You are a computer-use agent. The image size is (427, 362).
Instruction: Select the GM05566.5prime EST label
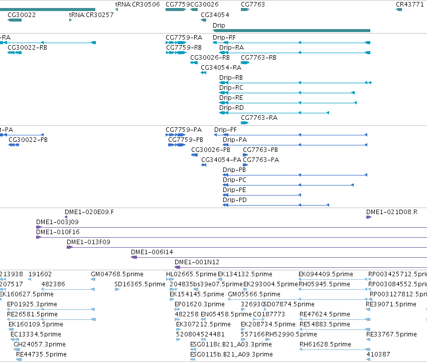coord(254,294)
